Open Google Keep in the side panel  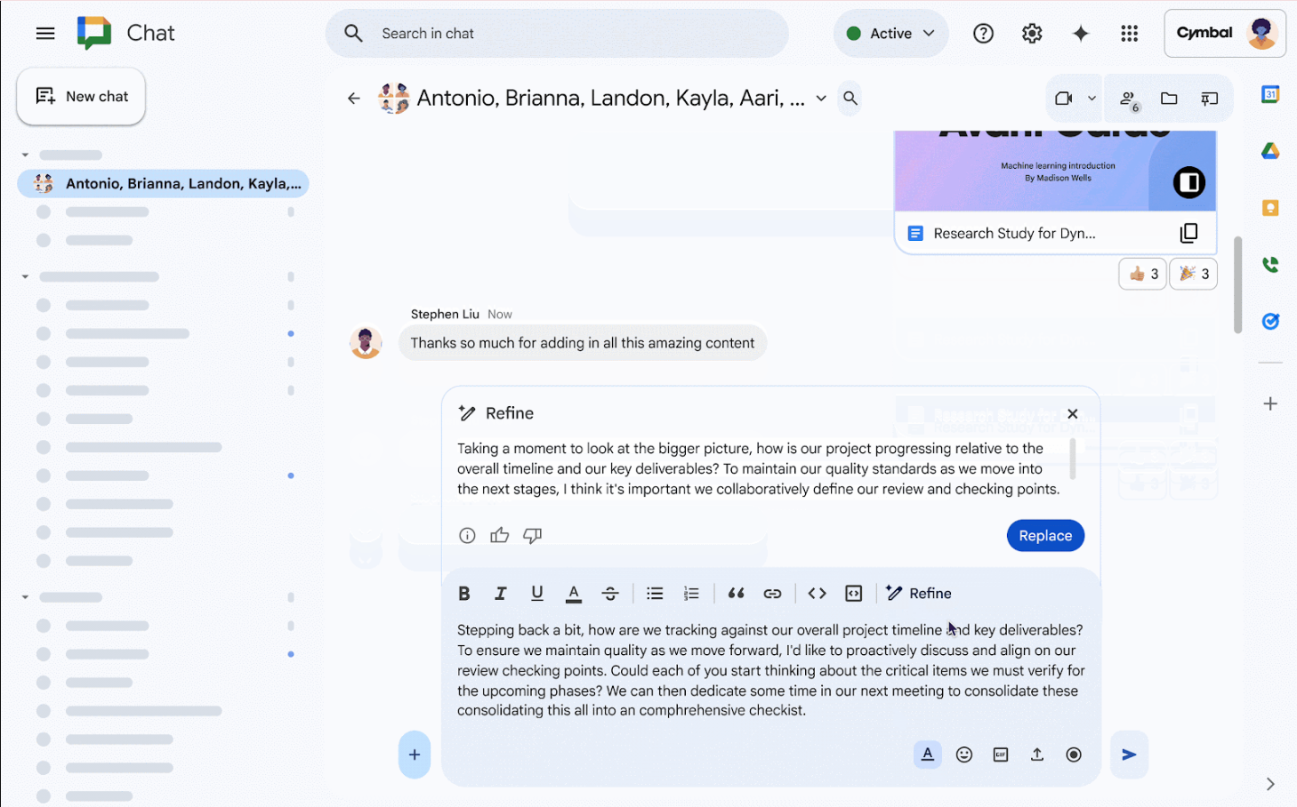pos(1270,207)
